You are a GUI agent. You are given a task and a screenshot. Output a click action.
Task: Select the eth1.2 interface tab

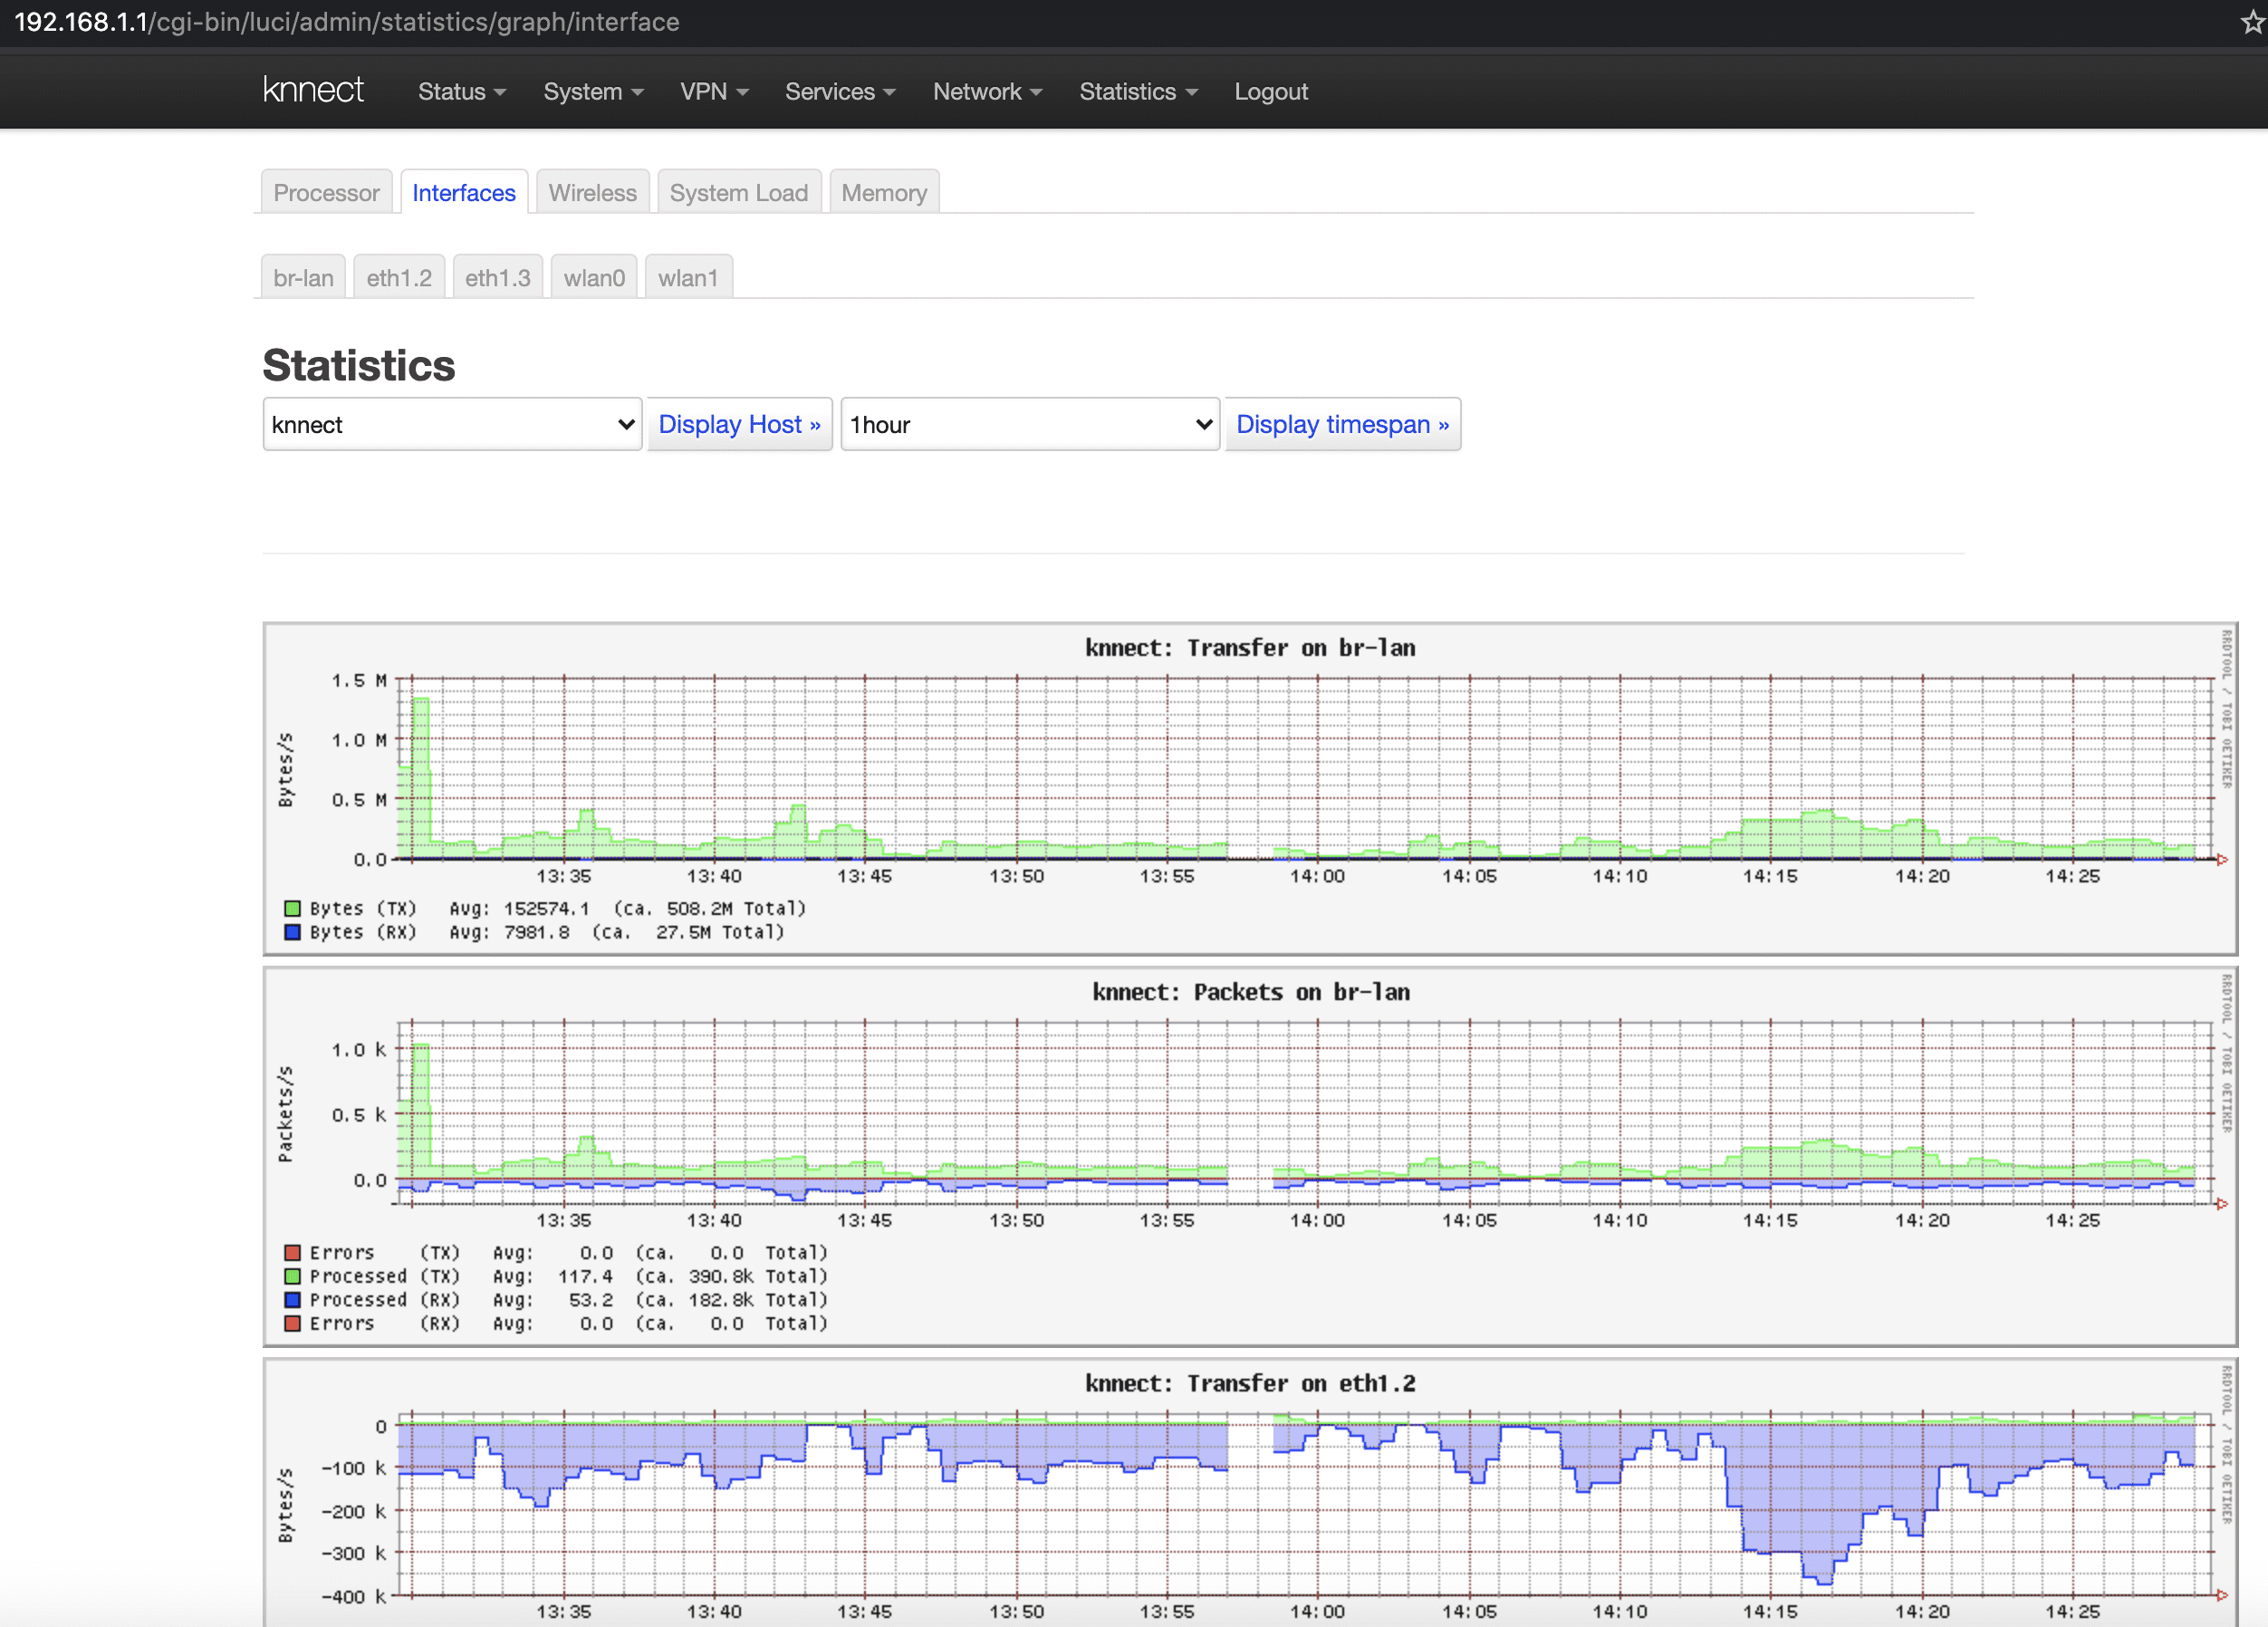coord(399,278)
